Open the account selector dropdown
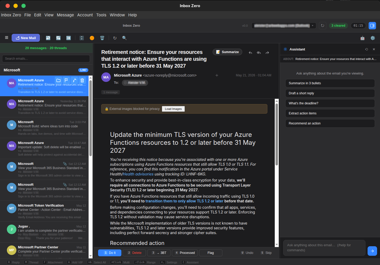380x265 pixels. pyautogui.click(x=284, y=26)
